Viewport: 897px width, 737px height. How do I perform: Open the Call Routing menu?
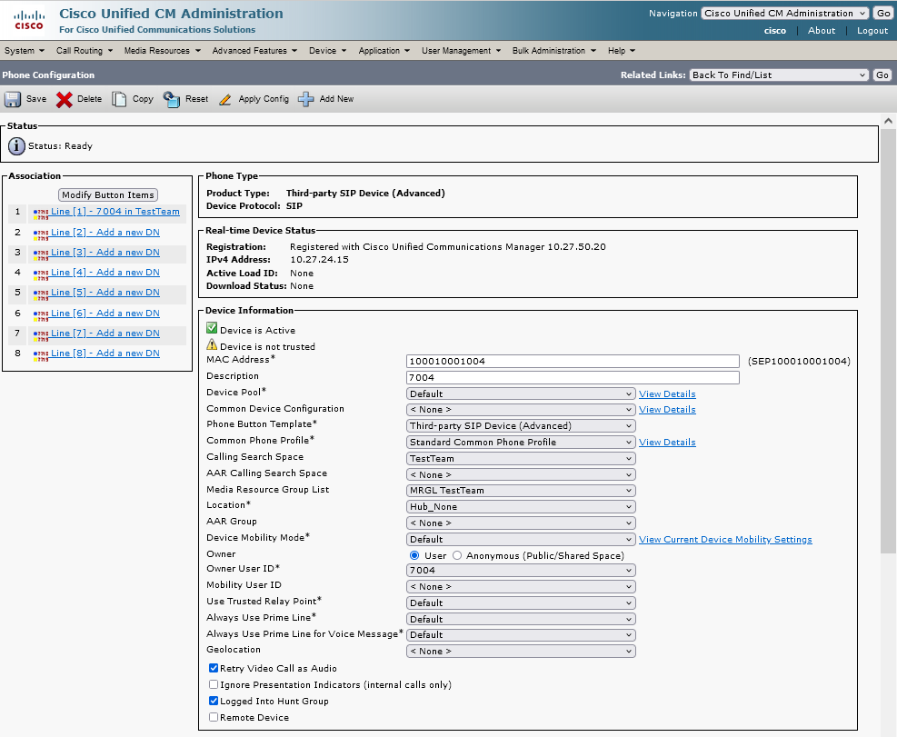(x=83, y=51)
